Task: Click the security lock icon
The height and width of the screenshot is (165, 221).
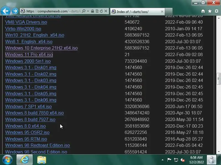Action: (93, 11)
